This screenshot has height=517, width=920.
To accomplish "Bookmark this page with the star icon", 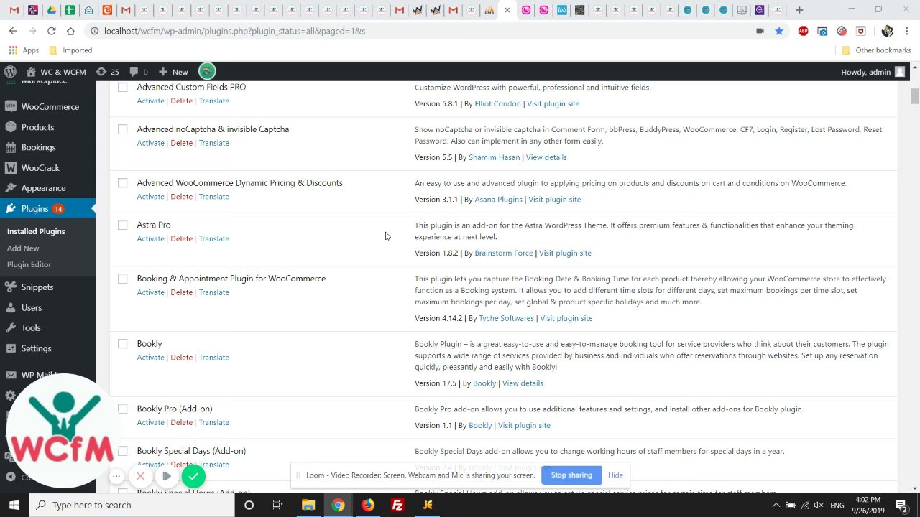I will tap(779, 31).
